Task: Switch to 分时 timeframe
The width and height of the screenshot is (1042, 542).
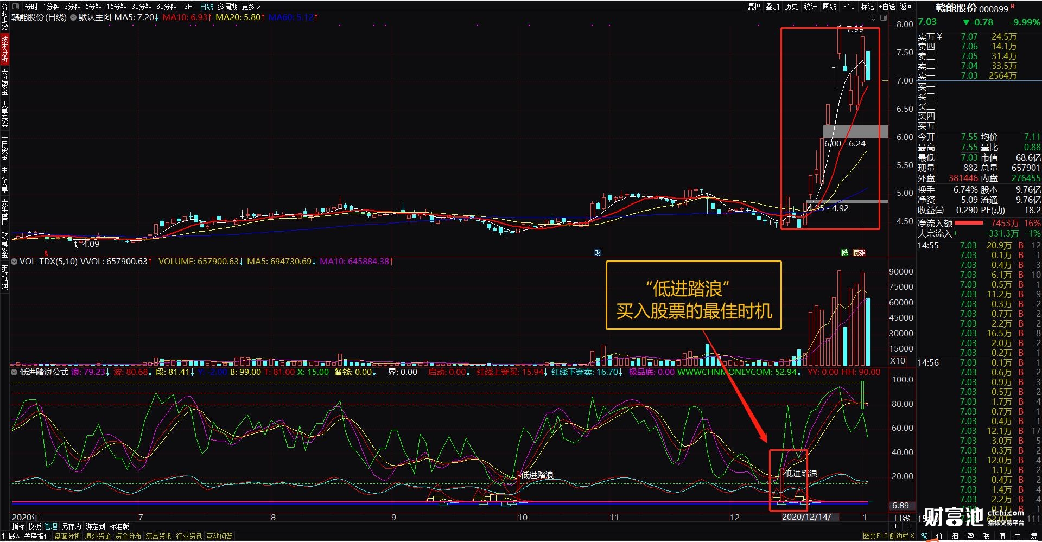Action: 31,7
